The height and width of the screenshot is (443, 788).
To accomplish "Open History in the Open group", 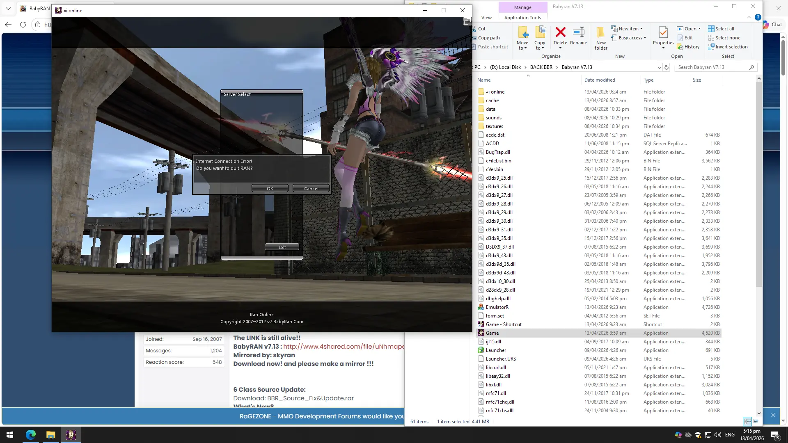I will coord(688,47).
